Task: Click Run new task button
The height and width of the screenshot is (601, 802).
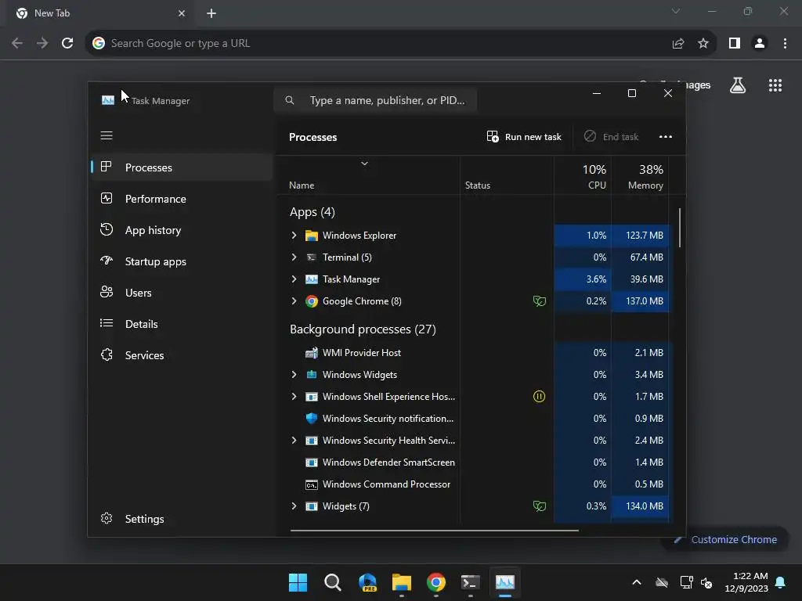Action: pos(524,136)
